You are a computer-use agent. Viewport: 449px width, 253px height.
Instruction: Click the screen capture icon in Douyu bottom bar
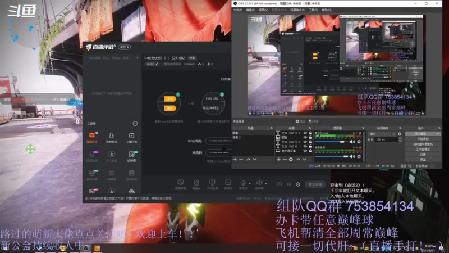click(x=180, y=182)
